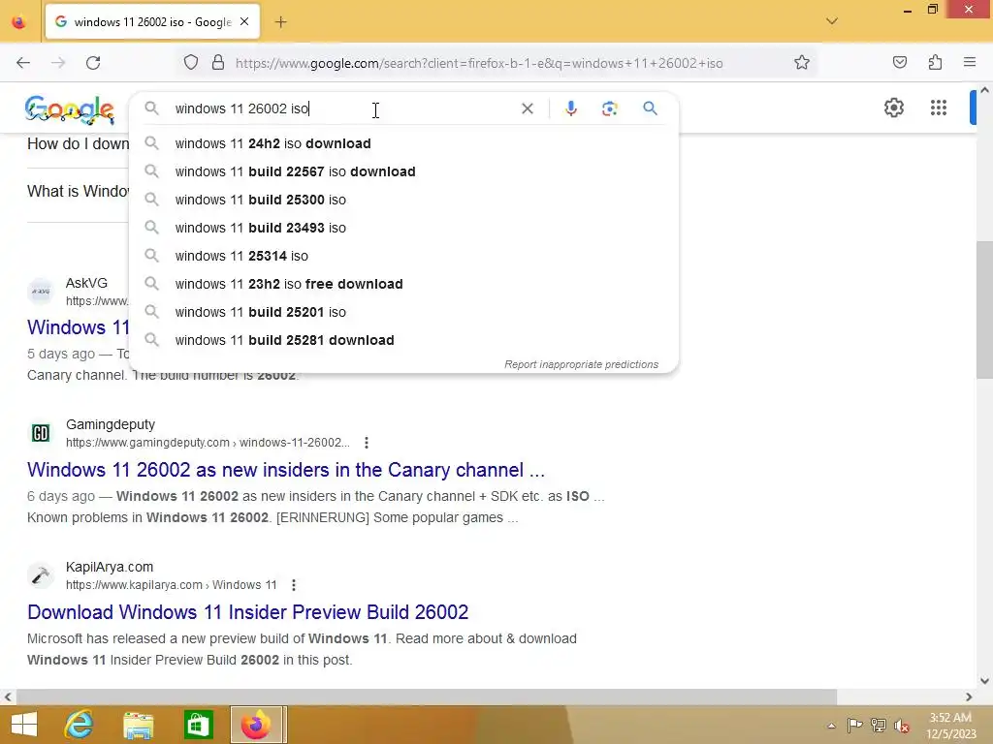
Task: Click the Gamingdeputy GD favicon
Action: point(41,433)
